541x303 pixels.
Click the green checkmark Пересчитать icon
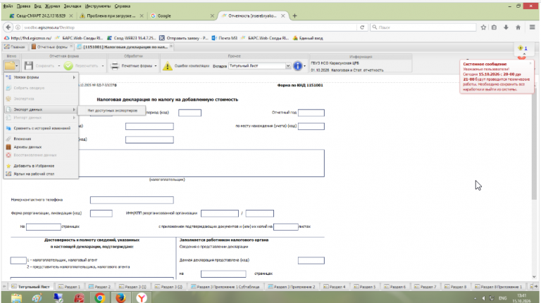click(68, 65)
